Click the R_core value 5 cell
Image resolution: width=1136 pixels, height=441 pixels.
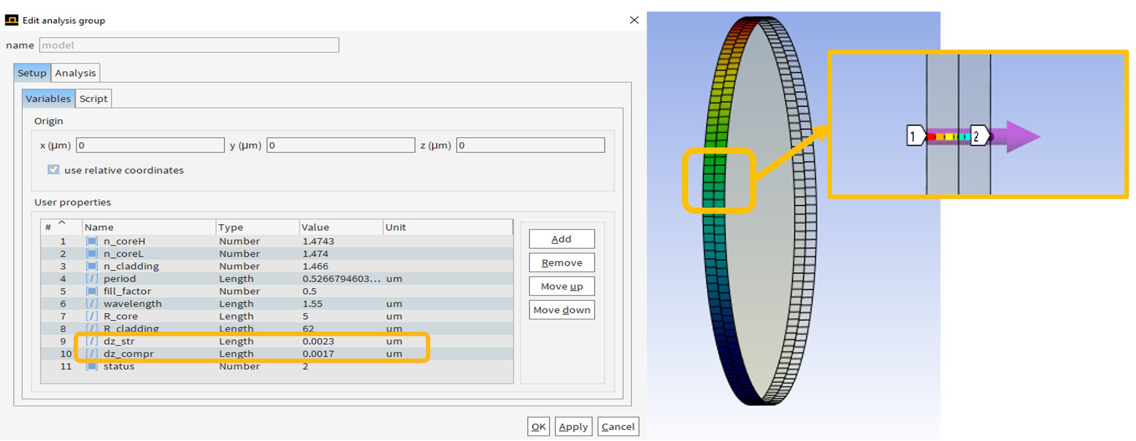(x=305, y=316)
